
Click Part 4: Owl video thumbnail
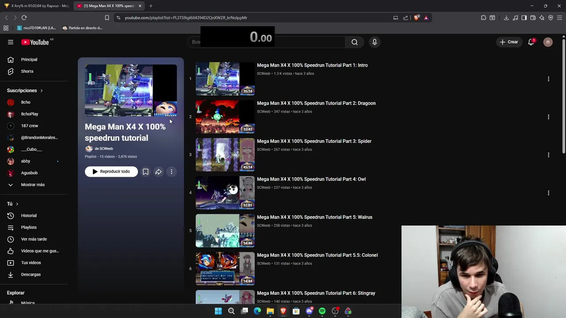click(225, 193)
